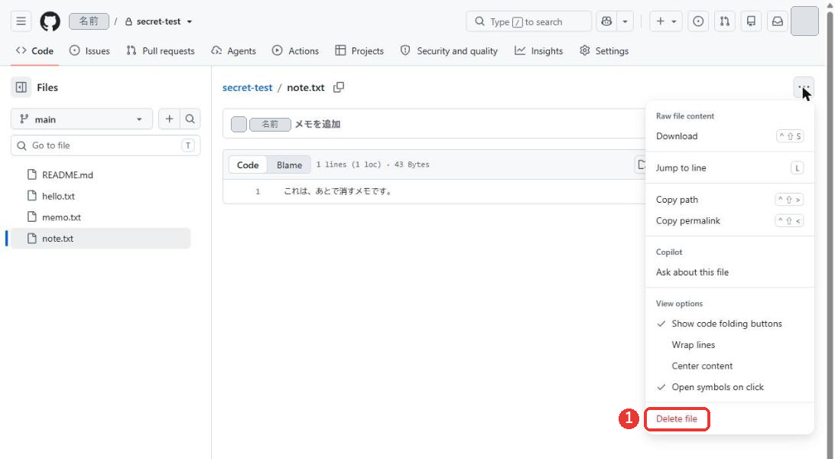Collapse the Files side panel

pyautogui.click(x=21, y=87)
